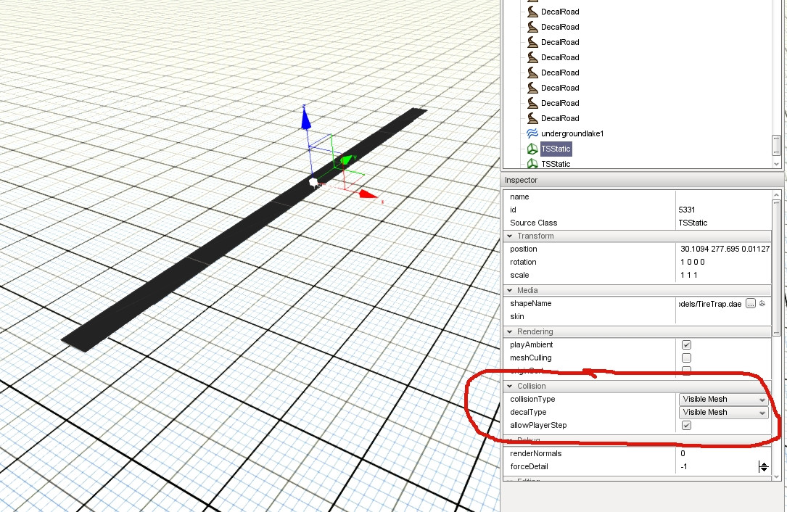The height and width of the screenshot is (512, 787).
Task: Click the decalType property label
Action: pos(528,412)
